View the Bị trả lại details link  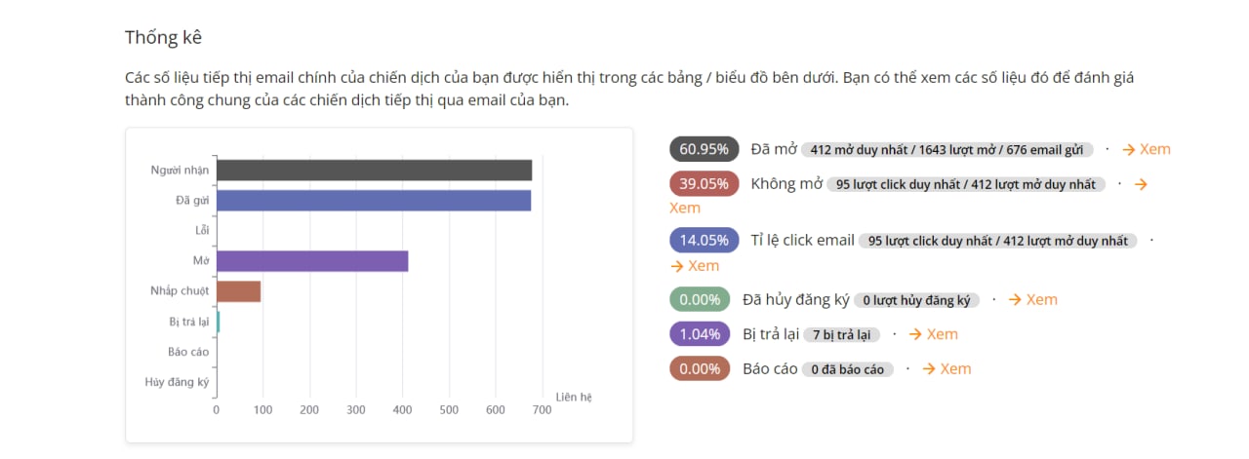(x=933, y=334)
